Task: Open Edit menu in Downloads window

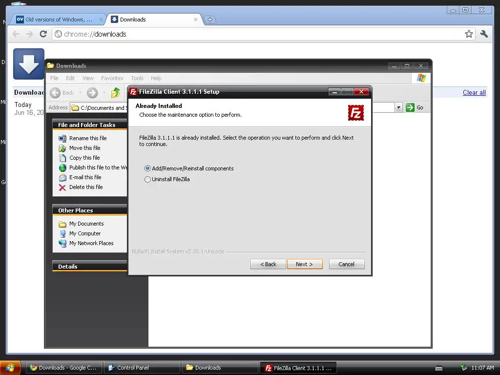Action: point(70,78)
